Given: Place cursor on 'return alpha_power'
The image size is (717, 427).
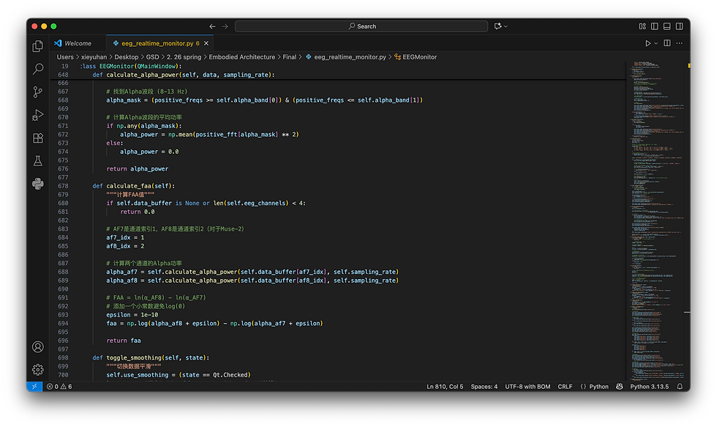Looking at the screenshot, I should 138,169.
